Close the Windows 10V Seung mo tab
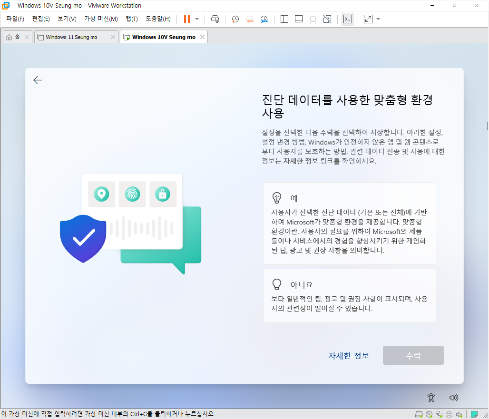The width and height of the screenshot is (489, 419). pos(202,37)
